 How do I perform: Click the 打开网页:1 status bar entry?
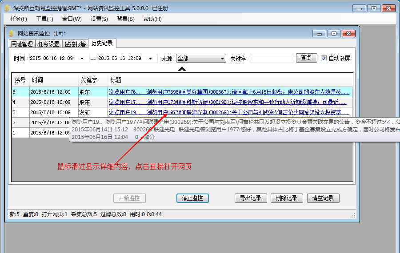coord(55,214)
